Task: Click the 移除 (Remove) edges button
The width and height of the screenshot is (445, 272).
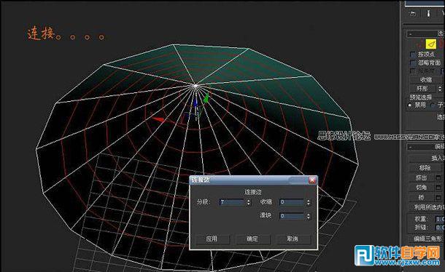Action: (425, 168)
